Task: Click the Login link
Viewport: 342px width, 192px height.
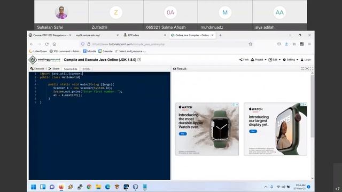Action: tap(306, 60)
